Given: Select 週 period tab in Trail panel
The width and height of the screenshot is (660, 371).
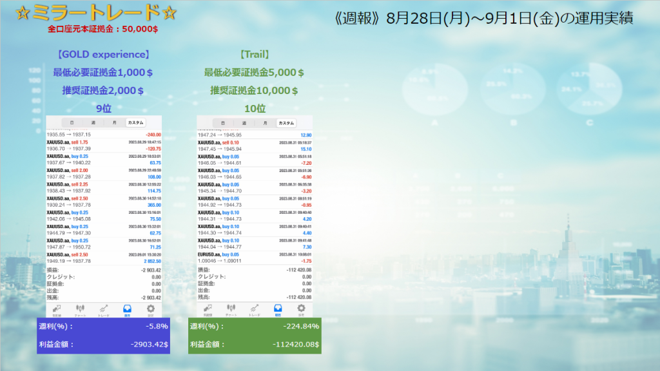Looking at the screenshot, I should [x=244, y=122].
